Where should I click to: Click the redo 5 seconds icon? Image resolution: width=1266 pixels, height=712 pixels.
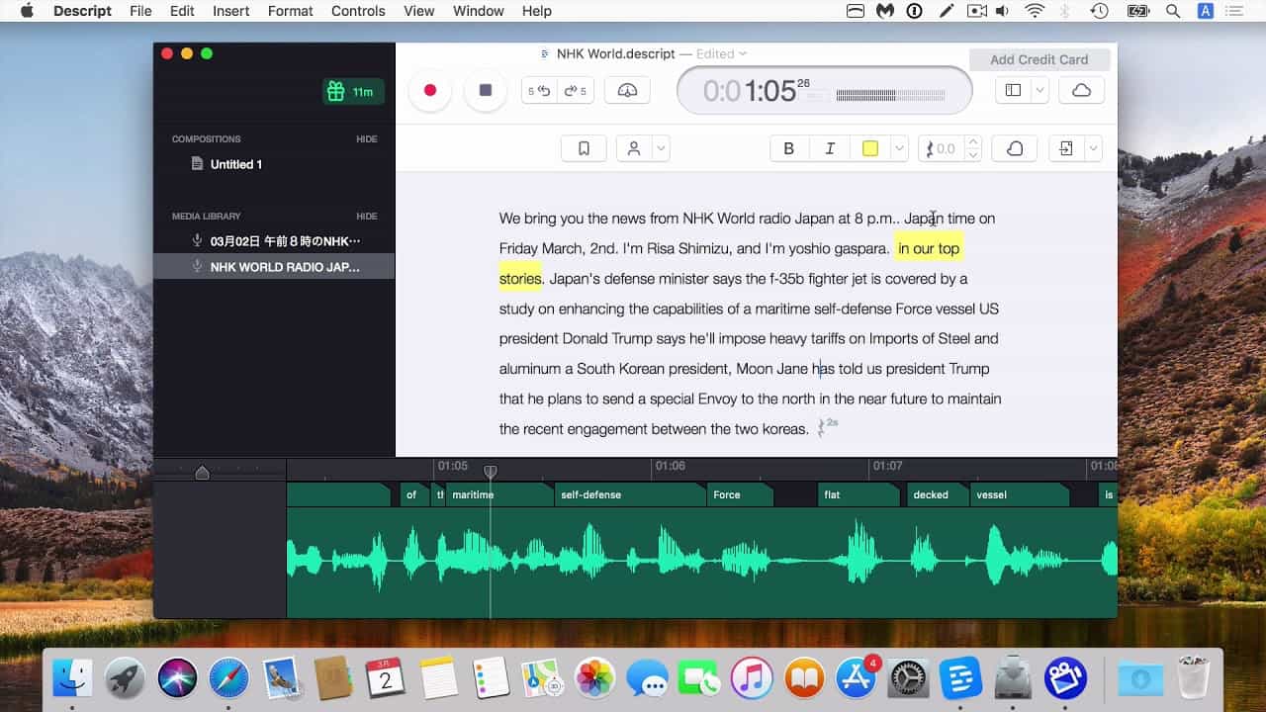point(576,89)
